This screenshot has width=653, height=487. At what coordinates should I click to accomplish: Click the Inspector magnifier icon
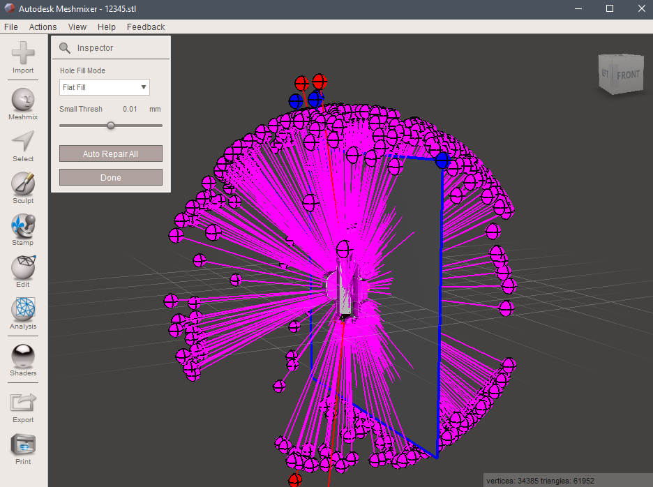point(65,47)
